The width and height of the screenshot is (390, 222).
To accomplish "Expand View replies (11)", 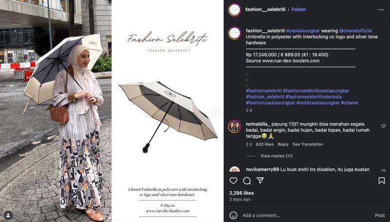I will click(x=276, y=156).
